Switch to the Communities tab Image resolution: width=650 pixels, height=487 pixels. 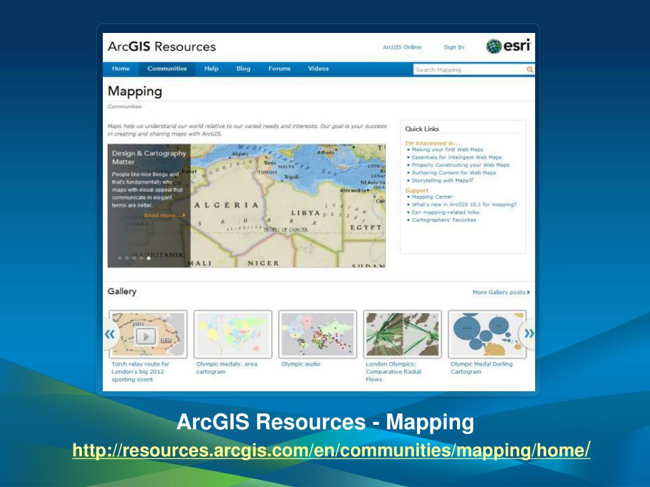(x=167, y=68)
